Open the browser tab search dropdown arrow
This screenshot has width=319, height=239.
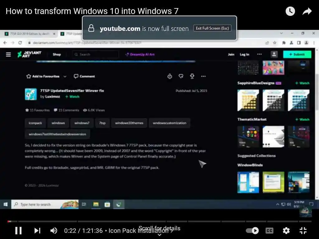point(281,33)
